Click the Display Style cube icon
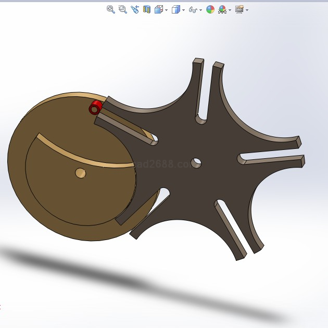 click(x=176, y=9)
